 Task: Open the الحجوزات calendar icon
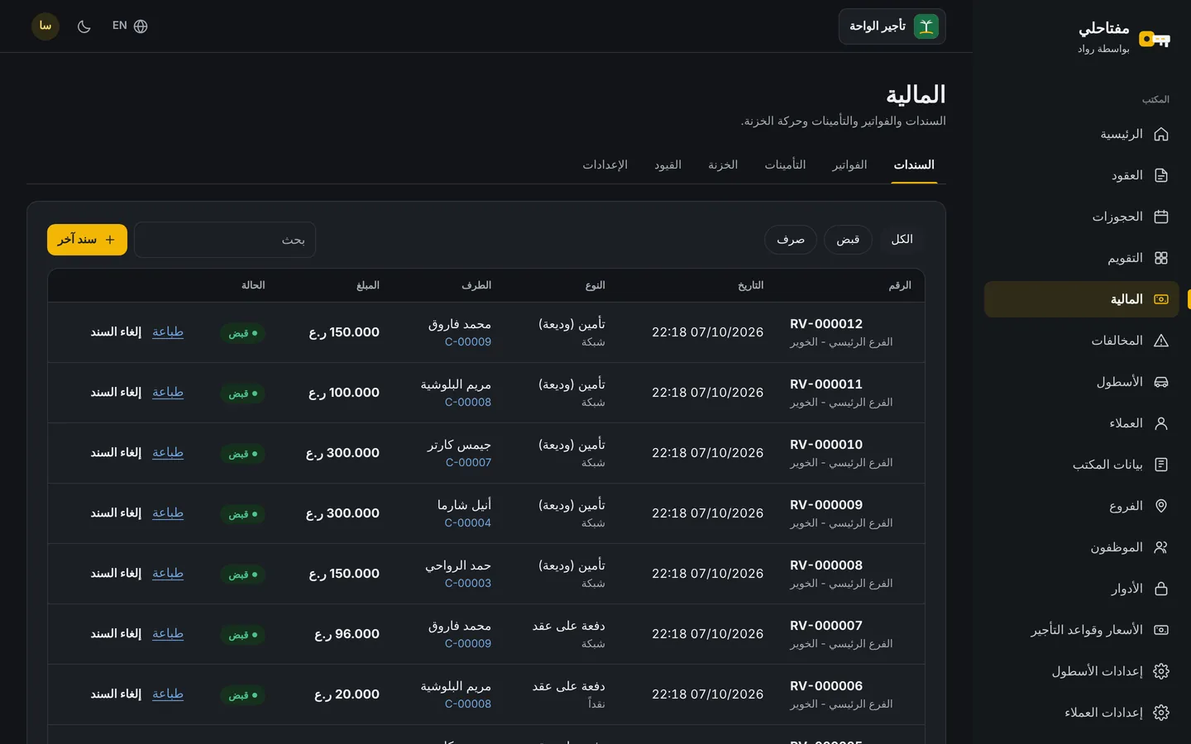(x=1161, y=217)
